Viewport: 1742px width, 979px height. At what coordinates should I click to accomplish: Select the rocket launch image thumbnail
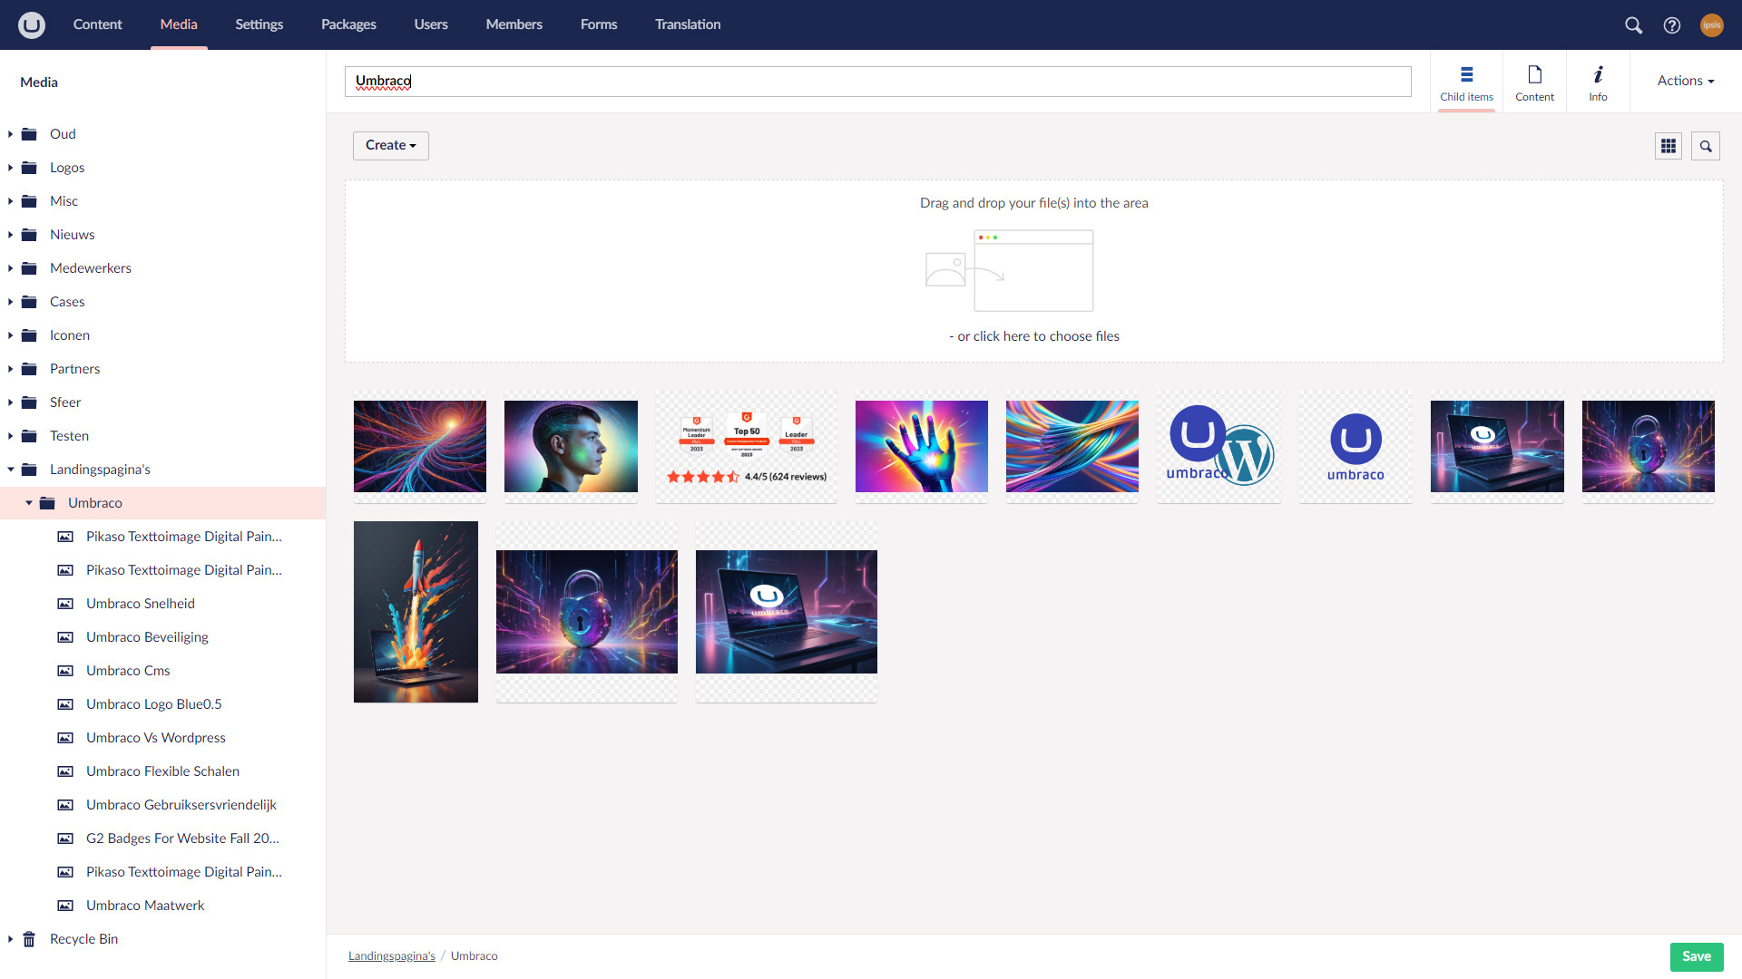point(416,612)
